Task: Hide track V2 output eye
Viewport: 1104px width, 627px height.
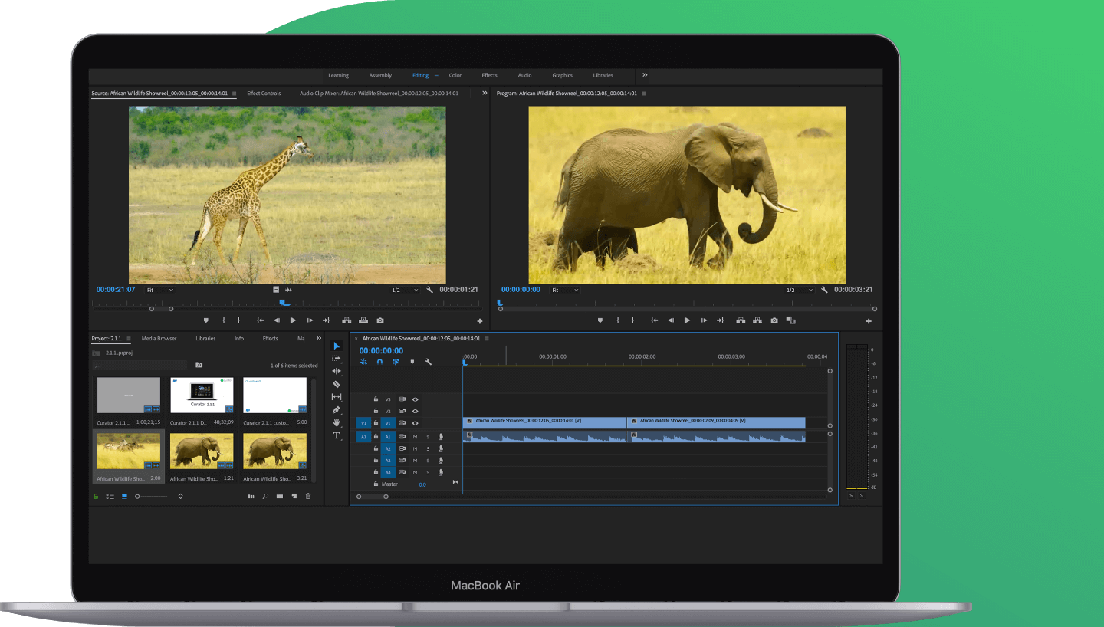Action: [x=416, y=412]
